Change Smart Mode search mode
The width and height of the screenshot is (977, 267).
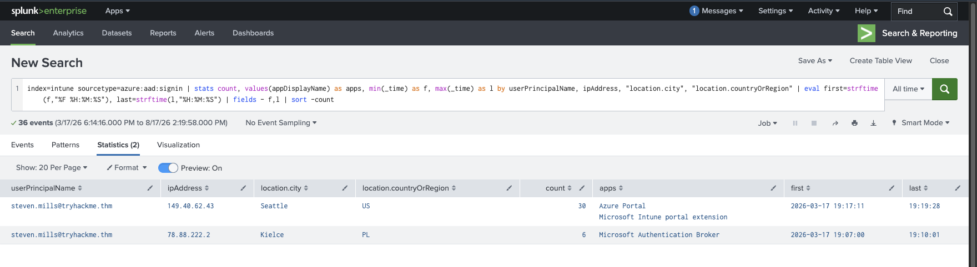click(920, 123)
